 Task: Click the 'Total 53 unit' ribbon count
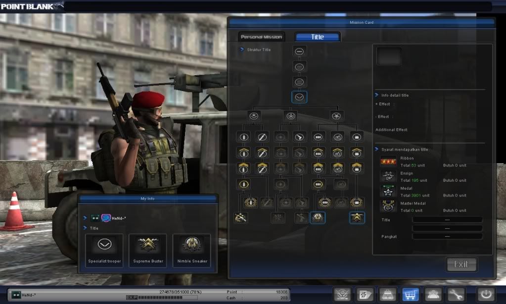point(413,165)
